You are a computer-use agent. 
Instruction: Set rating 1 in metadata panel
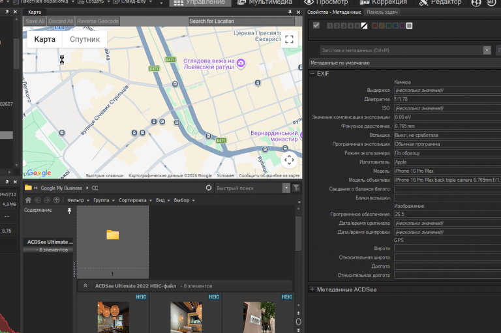pos(330,25)
